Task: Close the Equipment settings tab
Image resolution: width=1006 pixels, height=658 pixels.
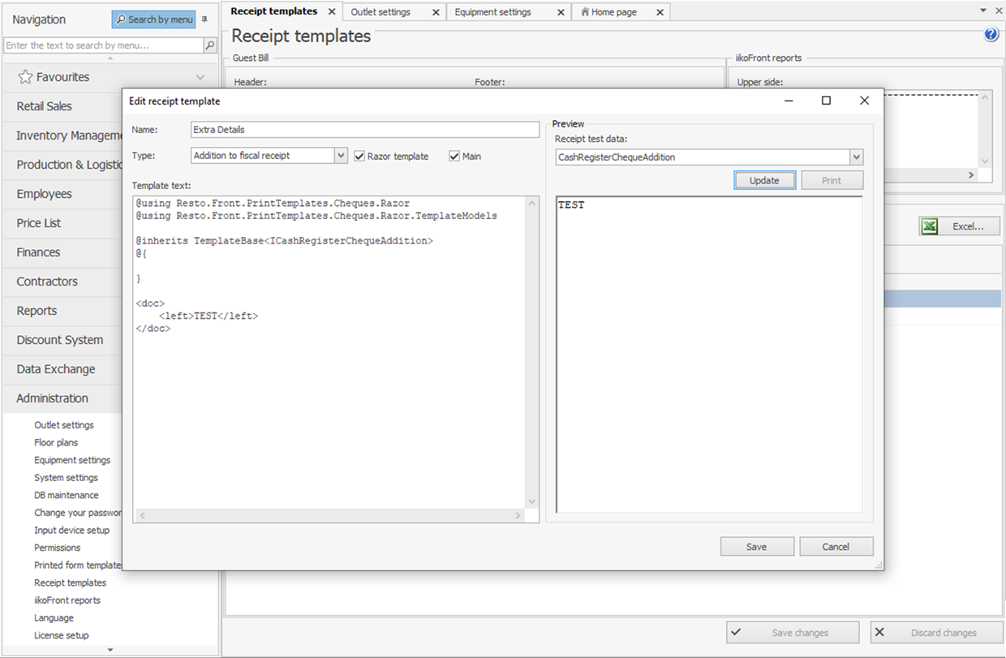Action: [x=559, y=12]
